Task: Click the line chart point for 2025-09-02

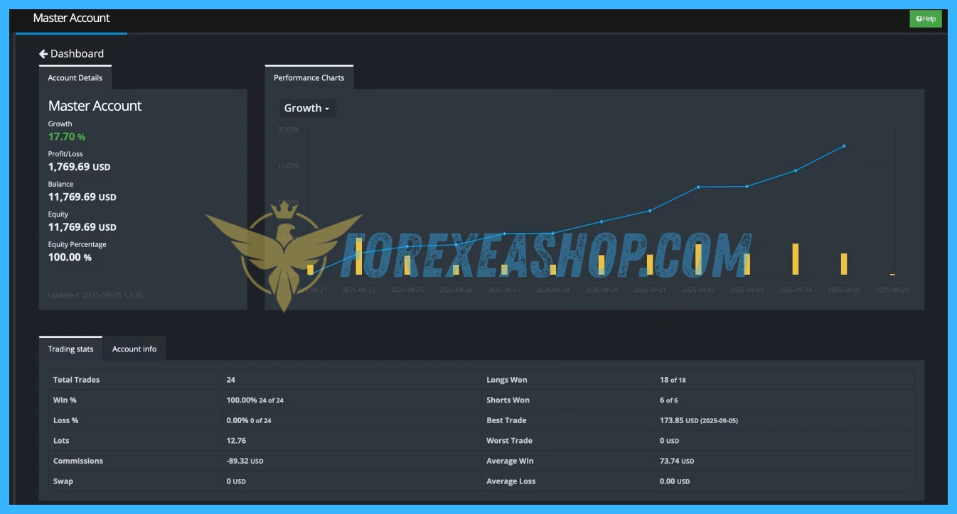Action: pos(698,187)
